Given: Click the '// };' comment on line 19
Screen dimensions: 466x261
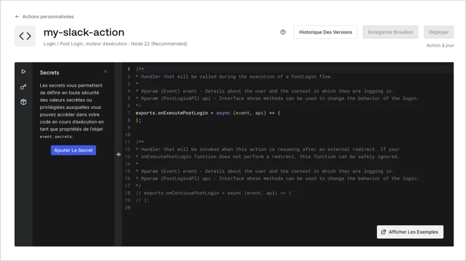Looking at the screenshot, I should [x=143, y=201].
